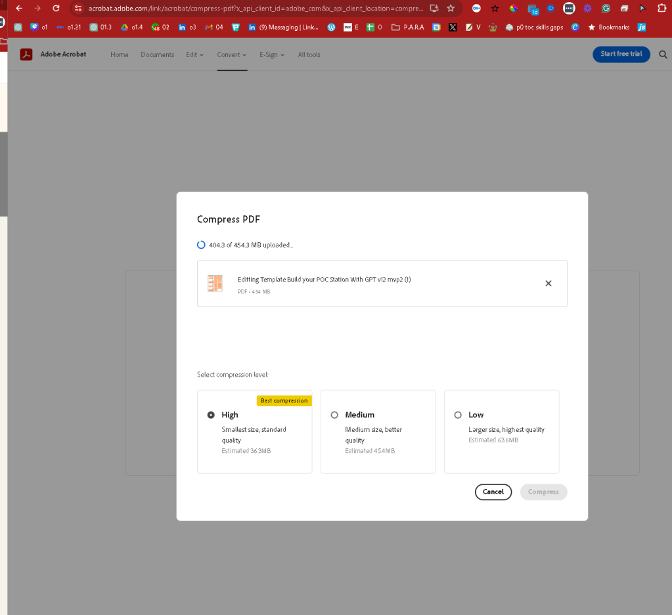
Task: Open the 02 bookmark with 48 badge
Action: 160,27
